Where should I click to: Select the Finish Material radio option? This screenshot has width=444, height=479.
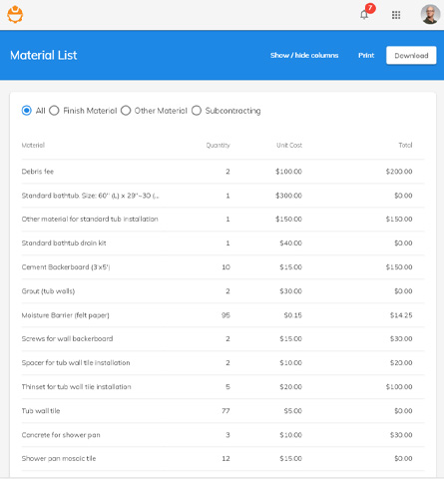(54, 111)
